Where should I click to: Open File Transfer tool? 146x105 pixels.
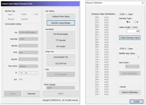coord(61,46)
